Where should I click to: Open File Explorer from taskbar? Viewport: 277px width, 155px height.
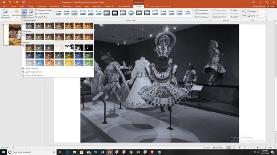point(74,152)
